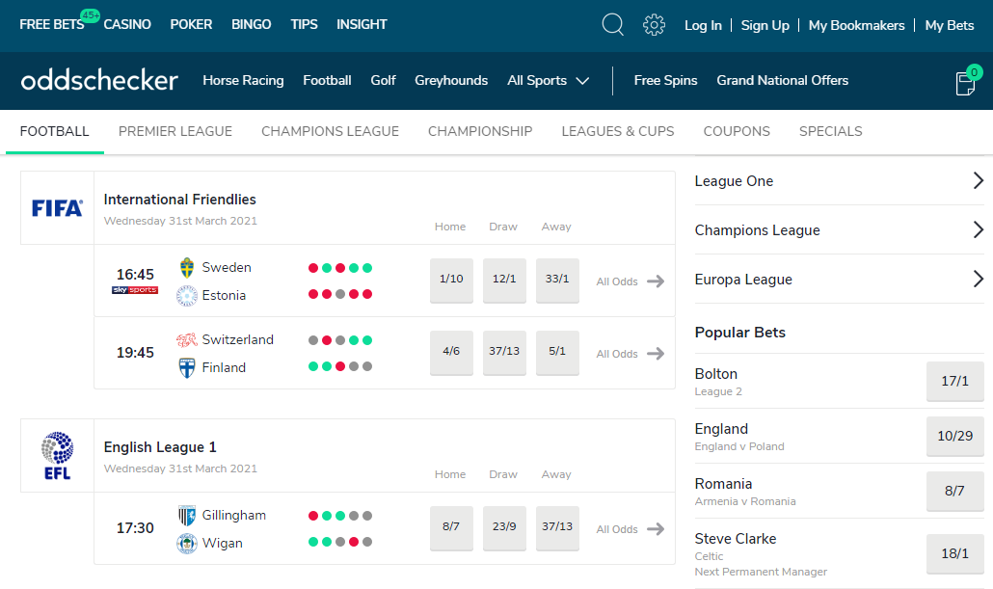
Task: Click Sweden's recent form dots
Action: pyautogui.click(x=340, y=268)
